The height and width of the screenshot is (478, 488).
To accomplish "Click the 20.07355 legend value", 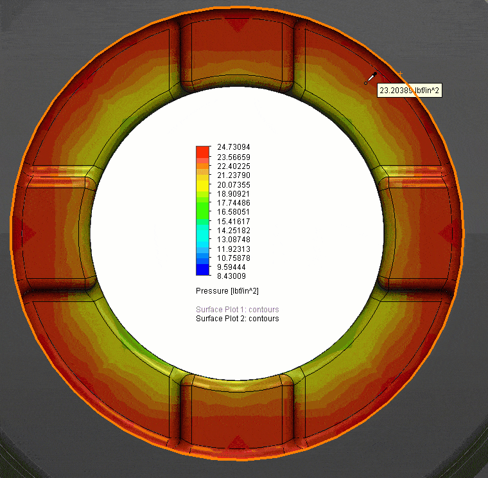I will [x=234, y=184].
